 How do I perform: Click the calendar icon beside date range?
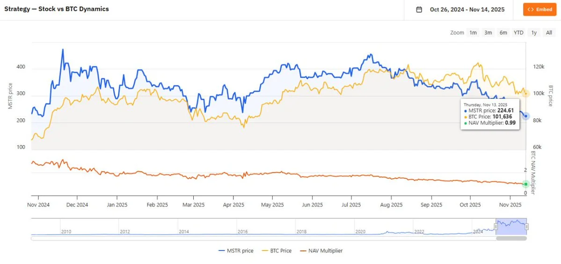coord(419,9)
